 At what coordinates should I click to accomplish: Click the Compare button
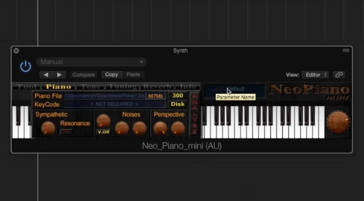point(84,75)
